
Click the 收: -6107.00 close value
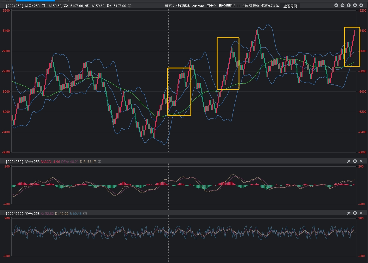pyautogui.click(x=116, y=6)
